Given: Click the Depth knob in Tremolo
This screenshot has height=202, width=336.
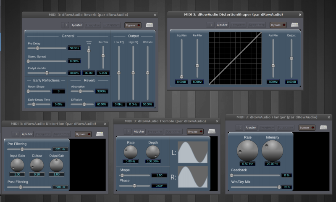Looking at the screenshot, I should point(153,152).
